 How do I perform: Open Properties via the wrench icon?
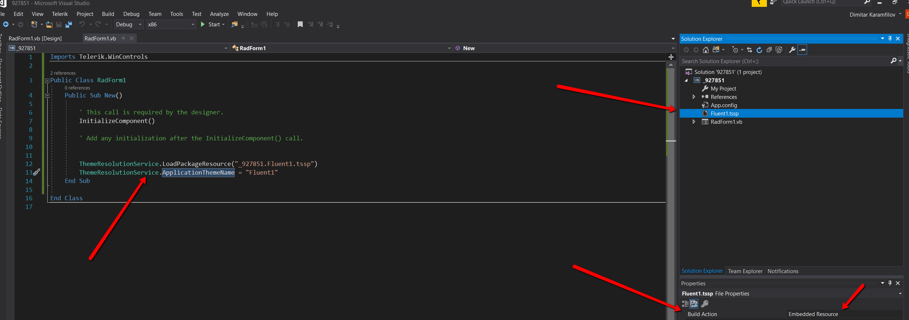point(792,50)
